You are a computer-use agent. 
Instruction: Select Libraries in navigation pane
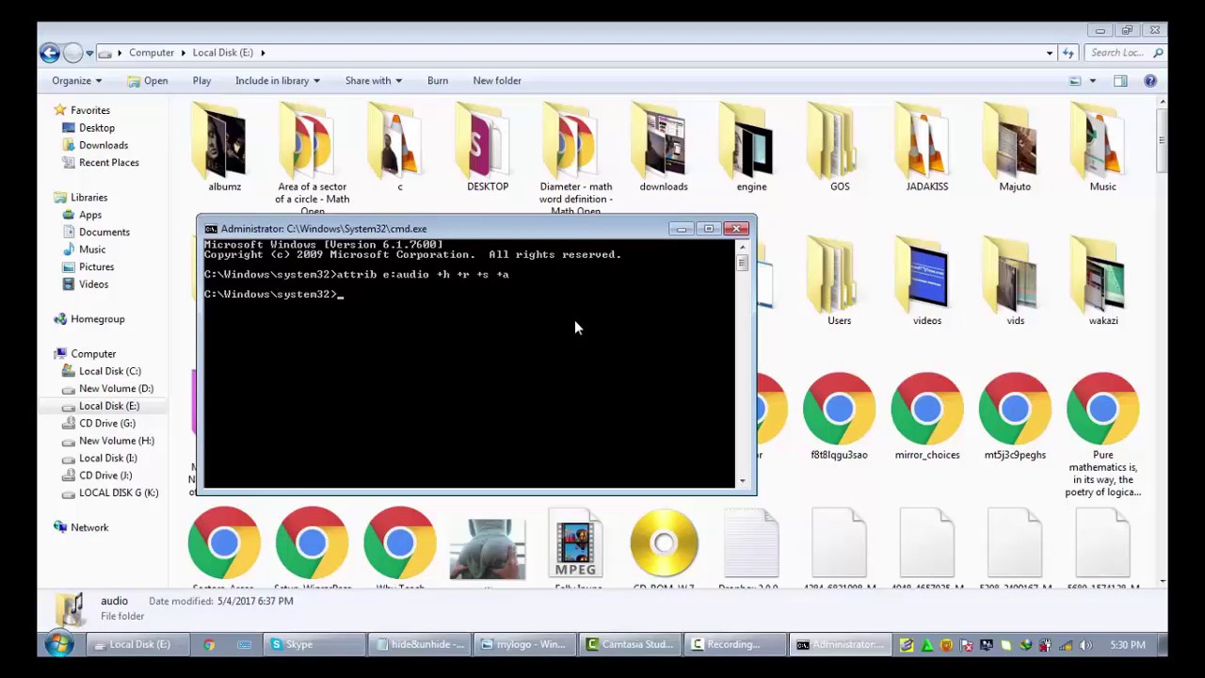[x=88, y=198]
